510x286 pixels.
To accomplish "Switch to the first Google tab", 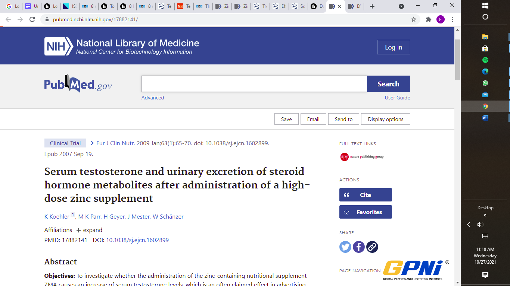I will [12, 6].
